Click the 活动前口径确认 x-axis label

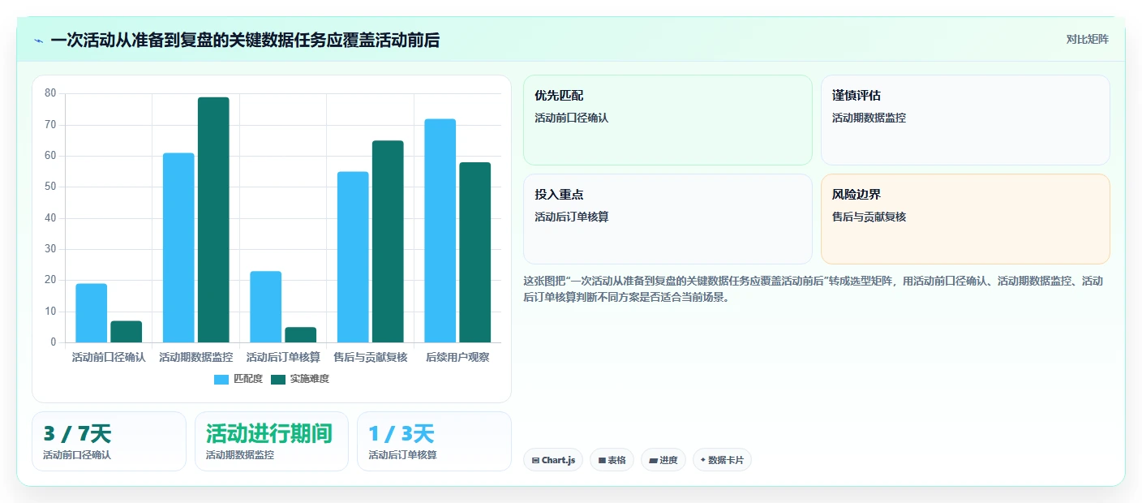point(109,357)
